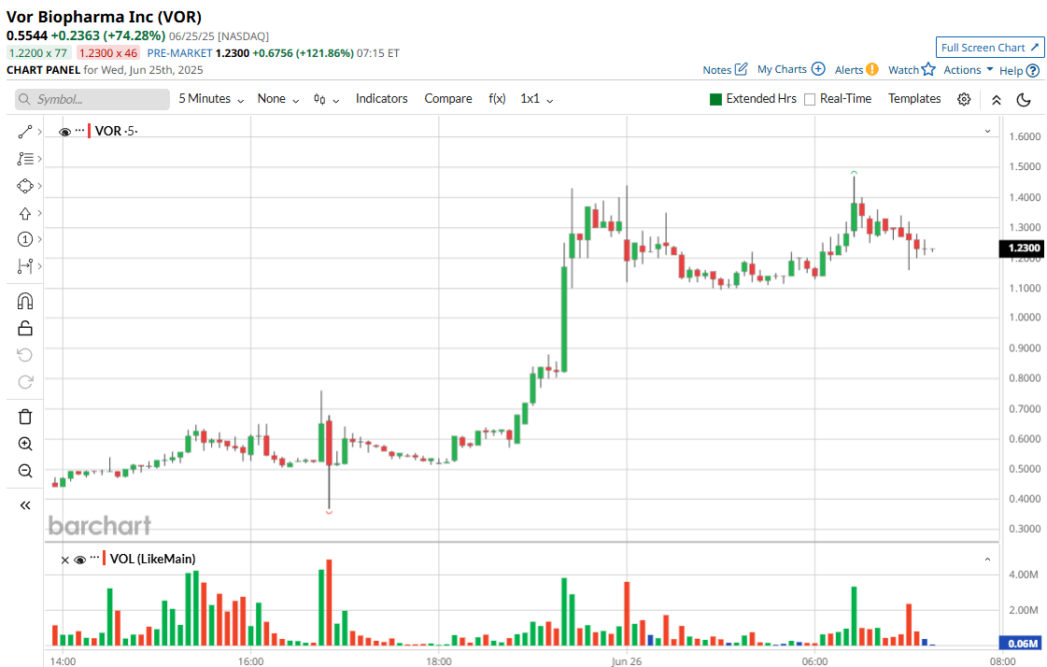Open the Compare menu

click(448, 99)
